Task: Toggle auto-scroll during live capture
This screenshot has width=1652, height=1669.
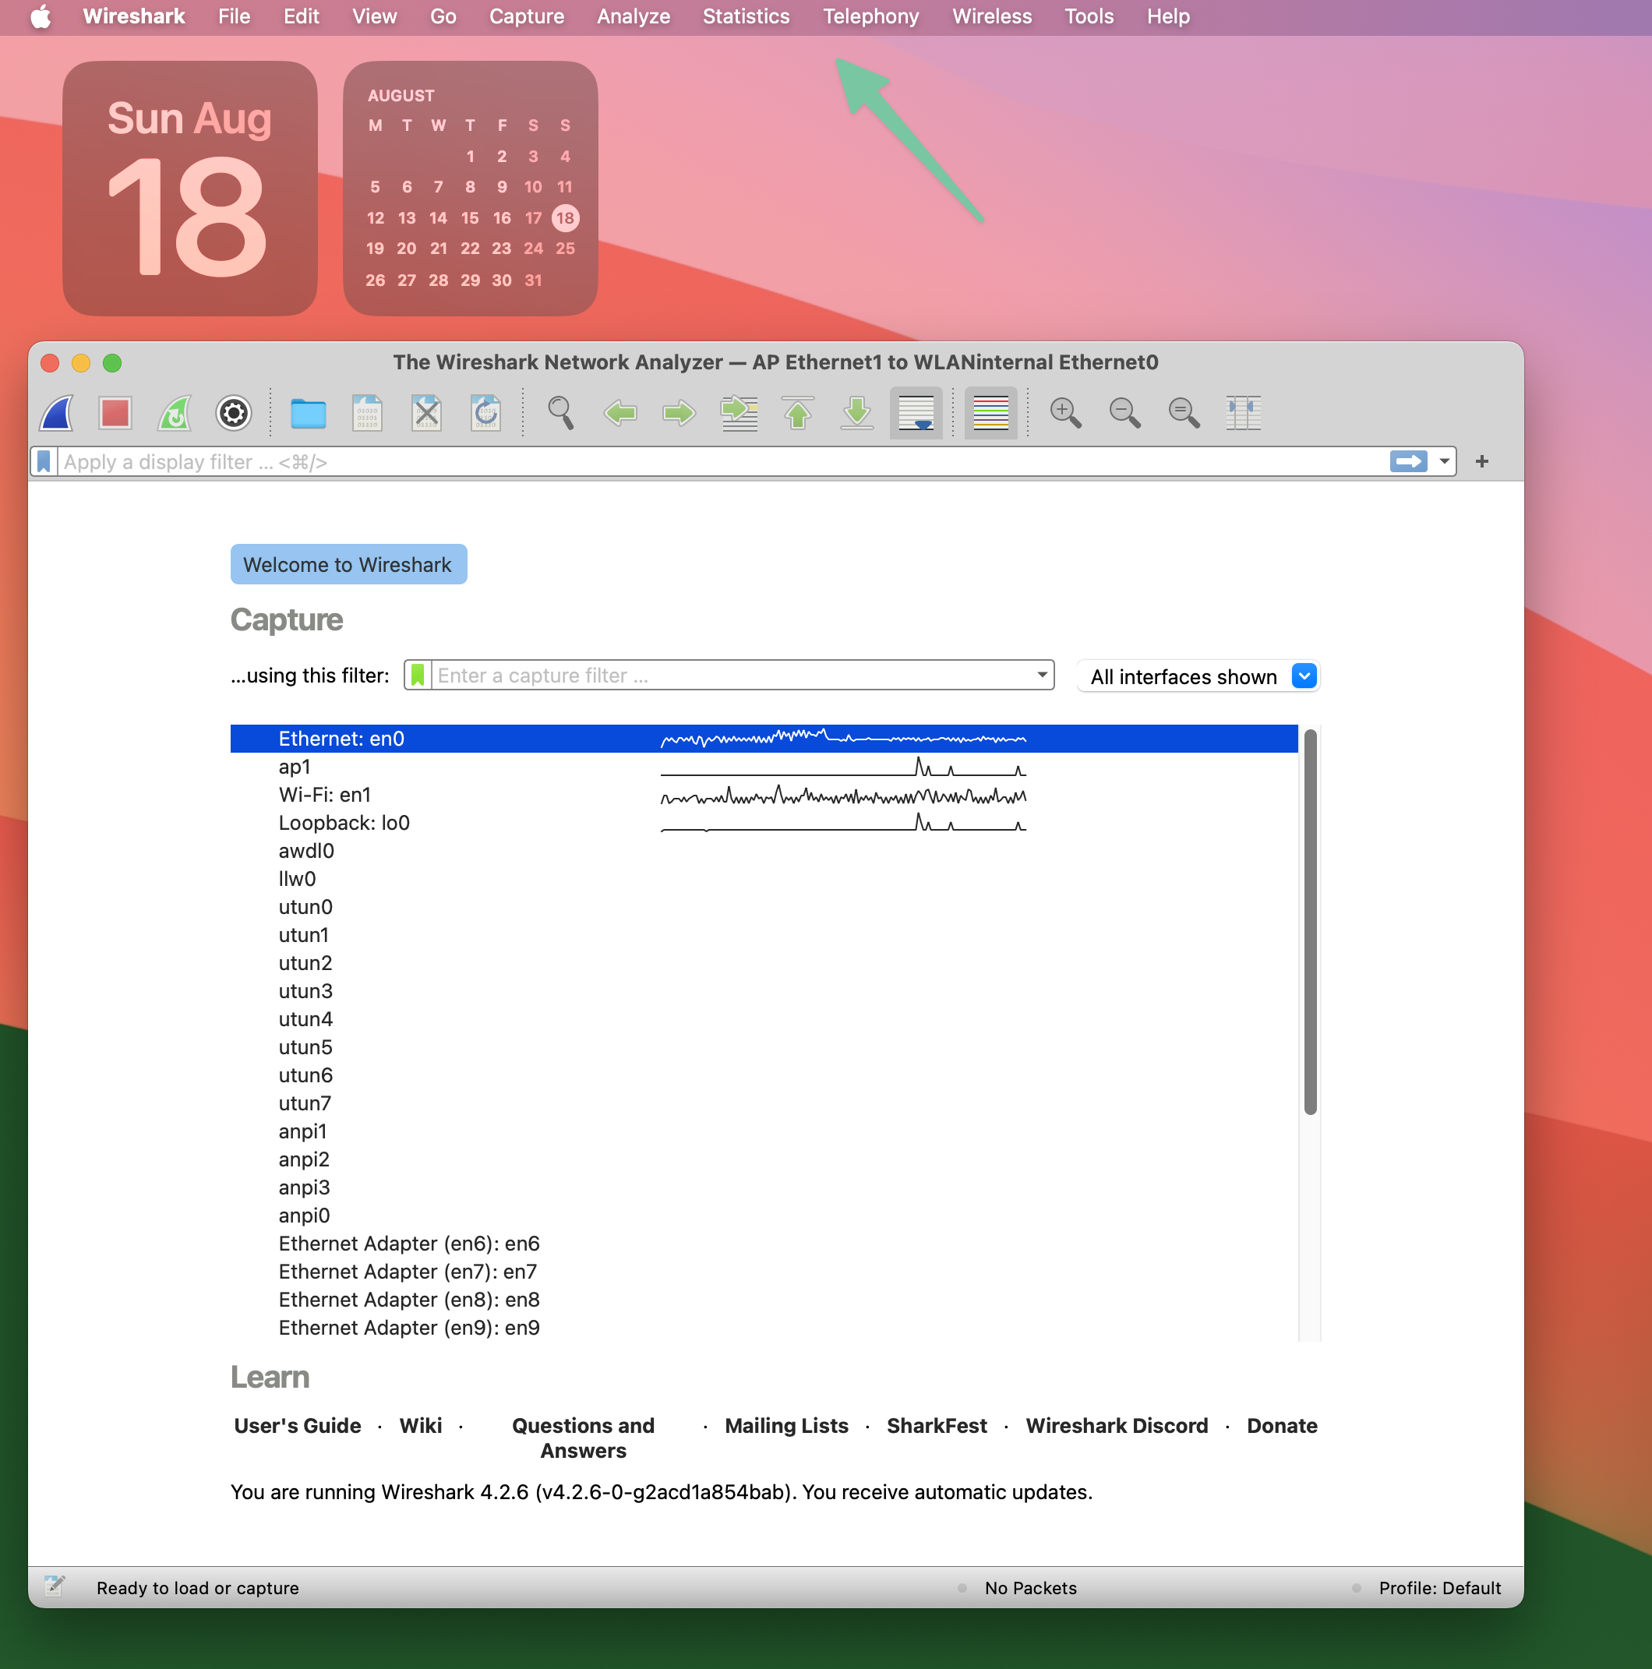Action: coord(916,413)
